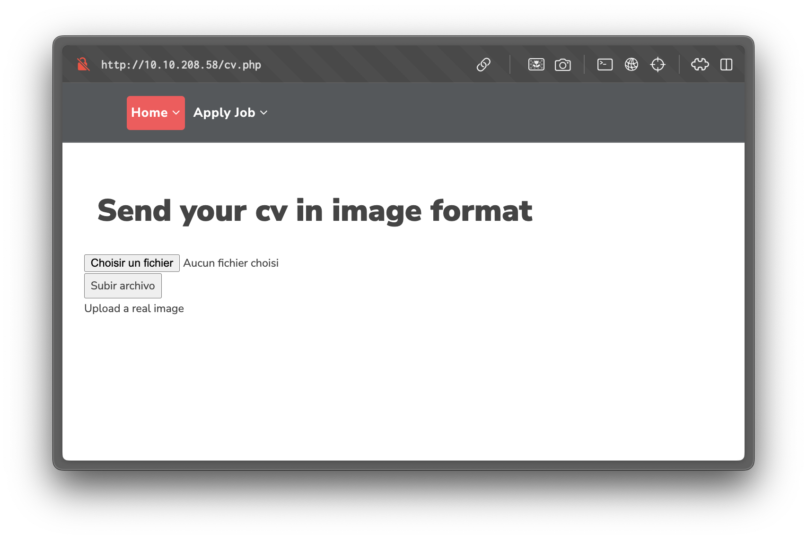Screen dimensions: 807x540
Task: Expand the Apply Job dropdown chevron
Action: coord(264,113)
